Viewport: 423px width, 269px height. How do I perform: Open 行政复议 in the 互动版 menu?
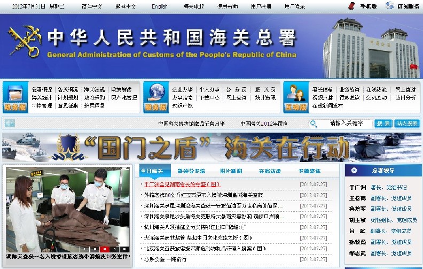point(349,97)
